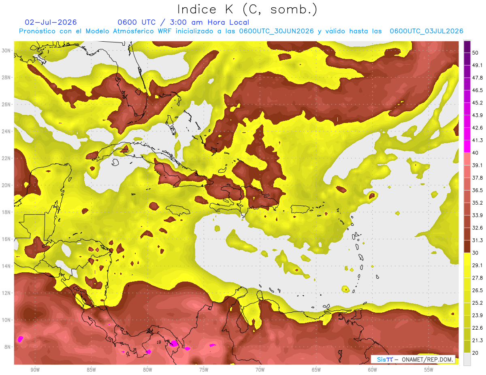Pick the dark purple top color scale segment
486x375 pixels.
tap(467, 46)
